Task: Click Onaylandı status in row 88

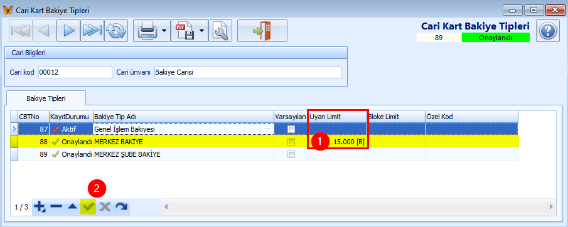Action: (71, 142)
